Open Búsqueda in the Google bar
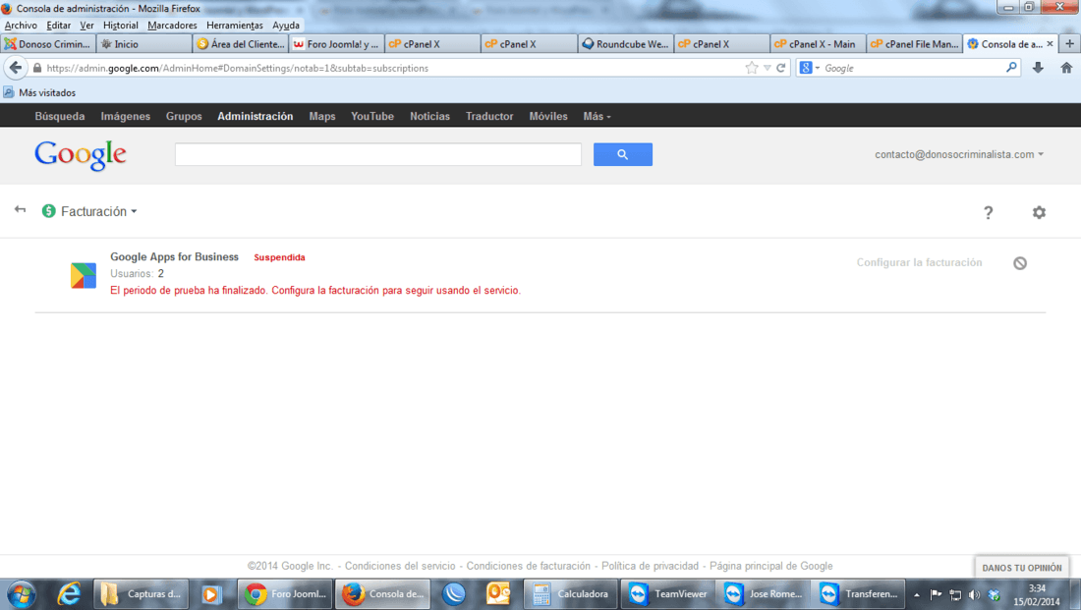Image resolution: width=1081 pixels, height=610 pixels. tap(60, 116)
